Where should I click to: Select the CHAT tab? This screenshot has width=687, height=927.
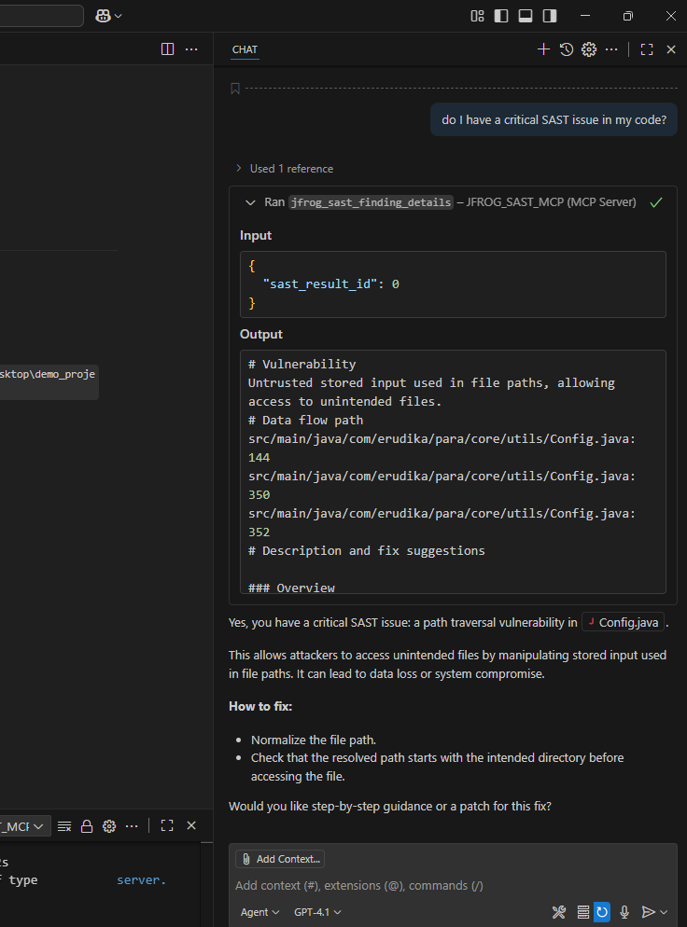coord(245,49)
